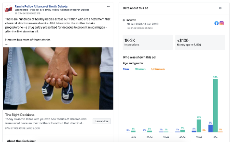Viewport: 234px width, 142px height.
Task: Click the familypolicyalliance.com domain text
Action: pyautogui.click(x=23, y=128)
